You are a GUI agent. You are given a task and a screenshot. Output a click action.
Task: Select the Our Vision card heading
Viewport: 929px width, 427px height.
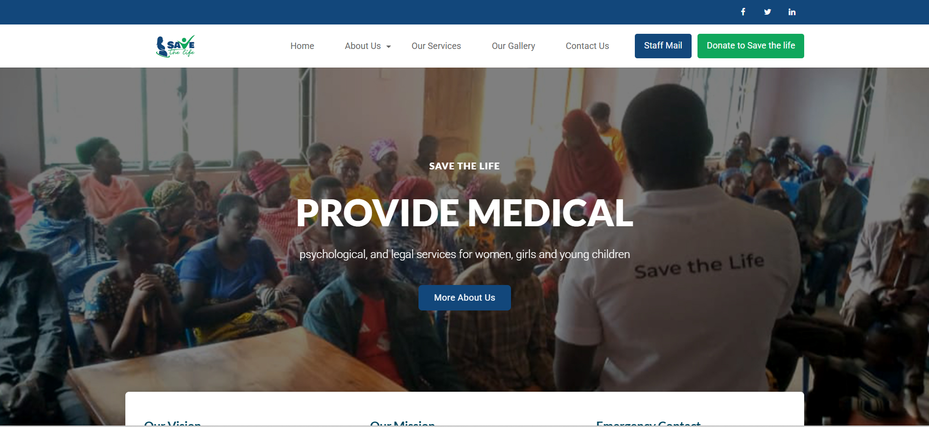172,423
